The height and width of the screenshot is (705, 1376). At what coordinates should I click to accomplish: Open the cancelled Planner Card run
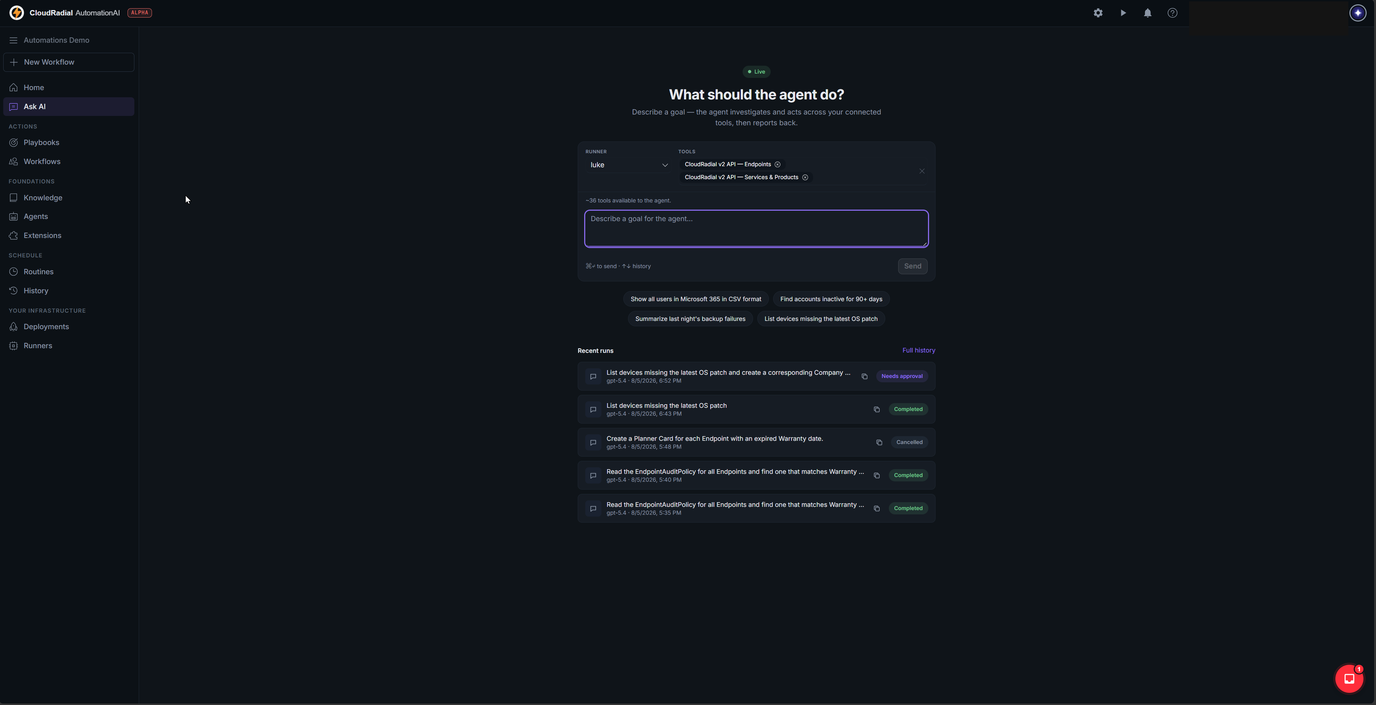click(756, 443)
